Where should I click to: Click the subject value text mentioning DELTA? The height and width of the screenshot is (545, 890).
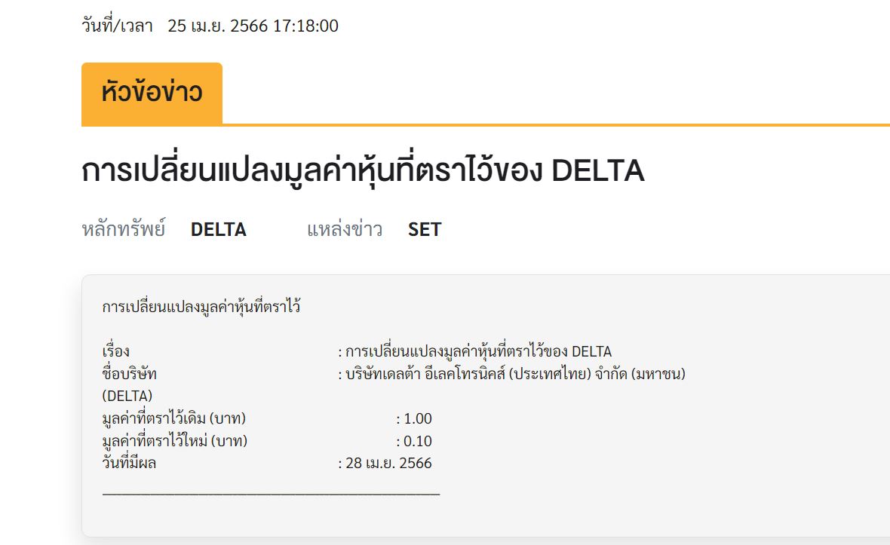coord(478,351)
